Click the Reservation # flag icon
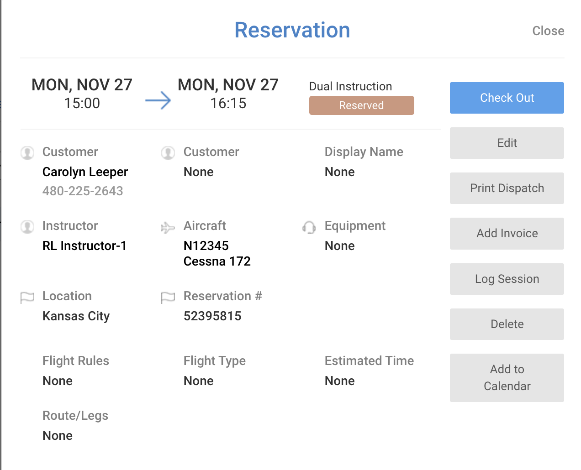The width and height of the screenshot is (581, 470). tap(168, 298)
